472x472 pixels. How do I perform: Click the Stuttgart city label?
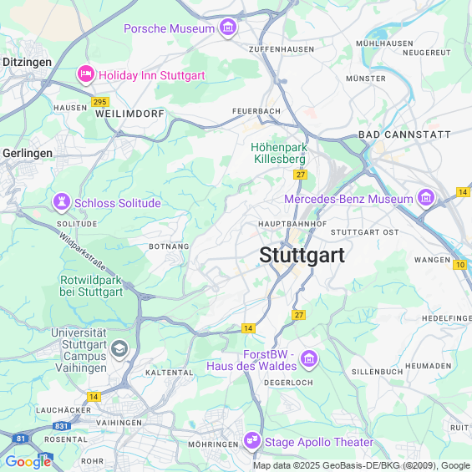[302, 255]
